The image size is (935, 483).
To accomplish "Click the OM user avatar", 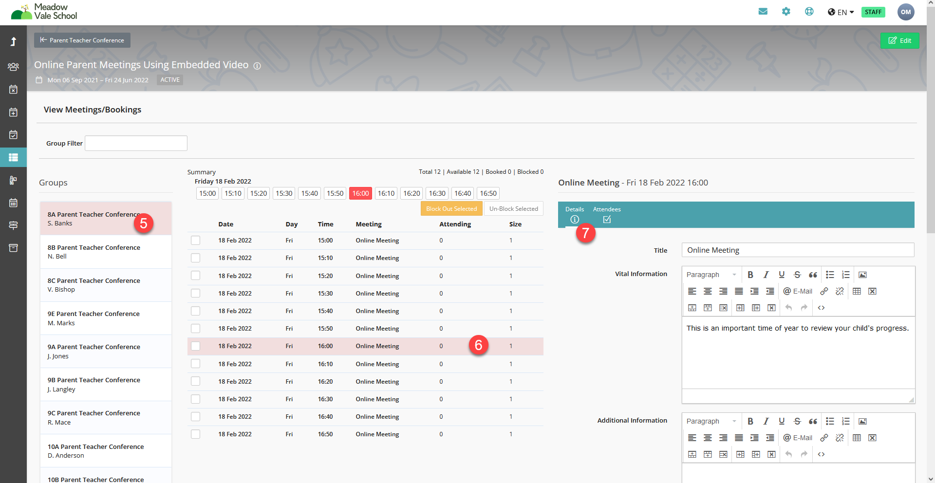I will click(905, 12).
